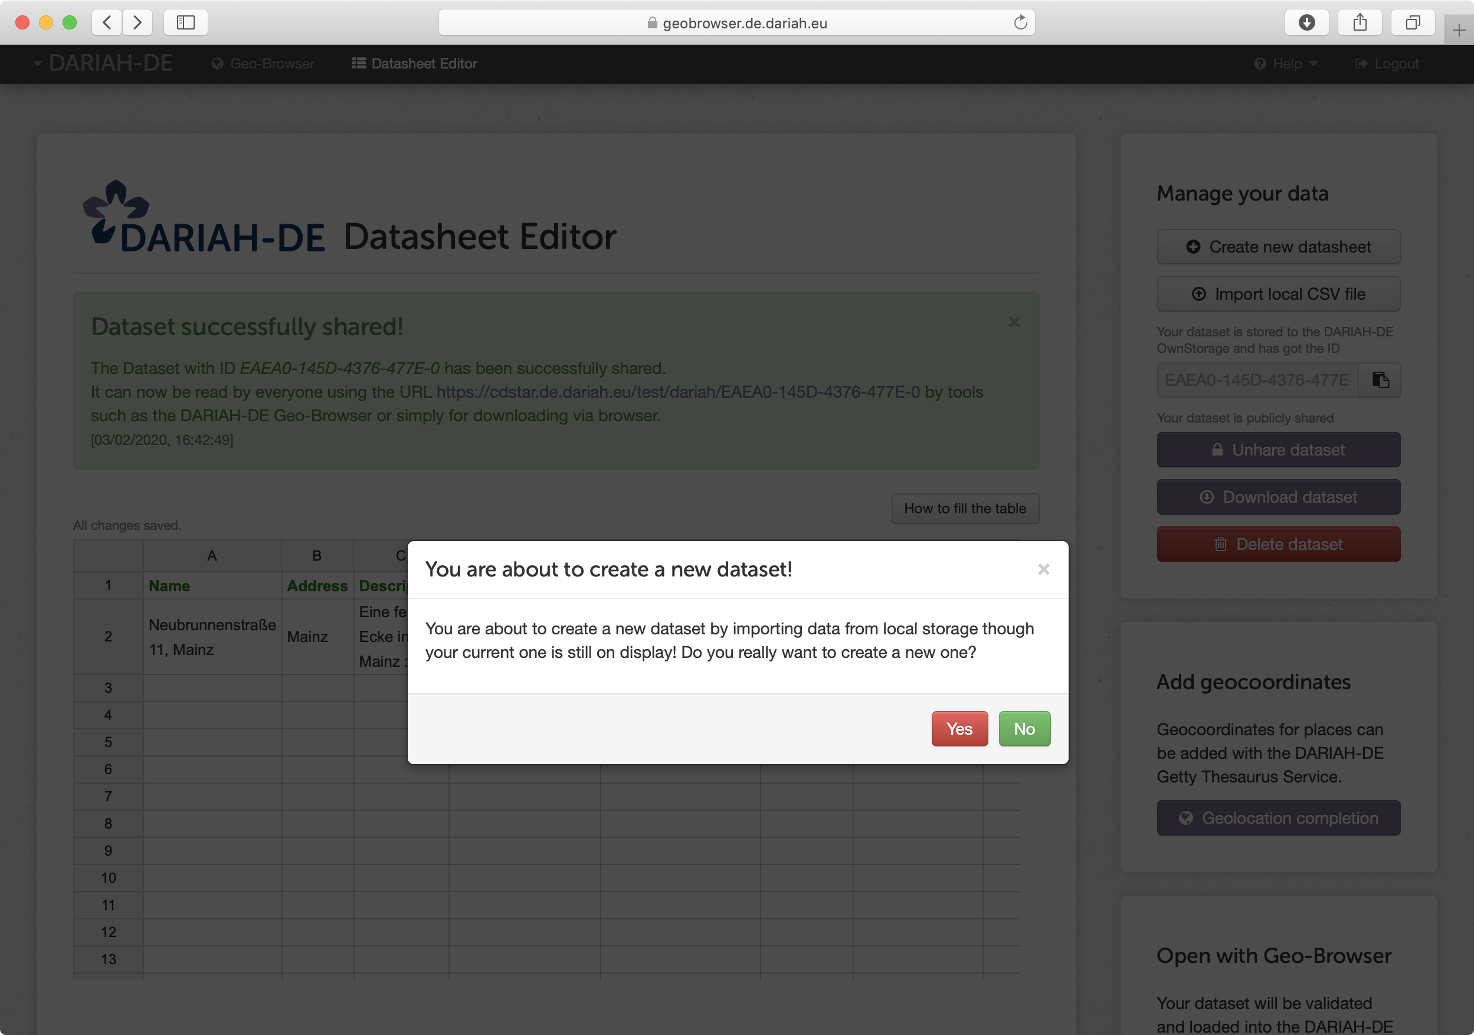The height and width of the screenshot is (1035, 1474).
Task: Click the Import local CSV file button
Action: click(x=1278, y=294)
